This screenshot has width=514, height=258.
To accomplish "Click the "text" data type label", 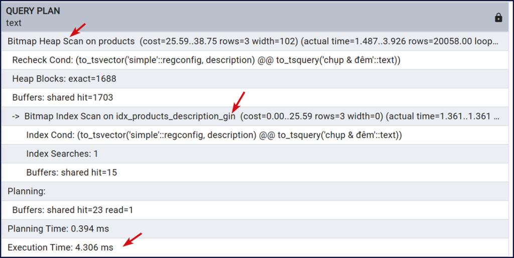I will click(14, 23).
